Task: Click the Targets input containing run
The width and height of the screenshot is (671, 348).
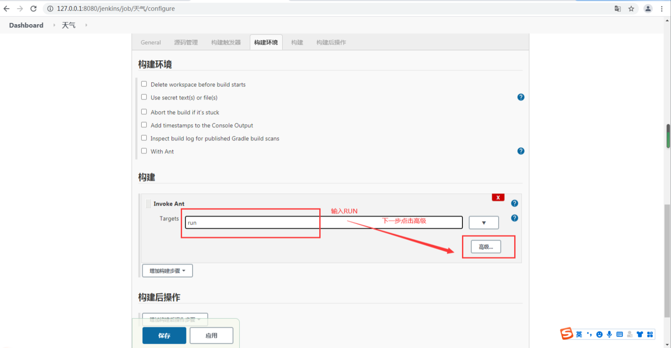Action: (x=324, y=223)
